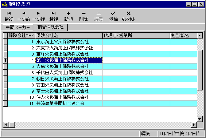
Task: Save changes with the 登録 checkmark
Action: [113, 16]
